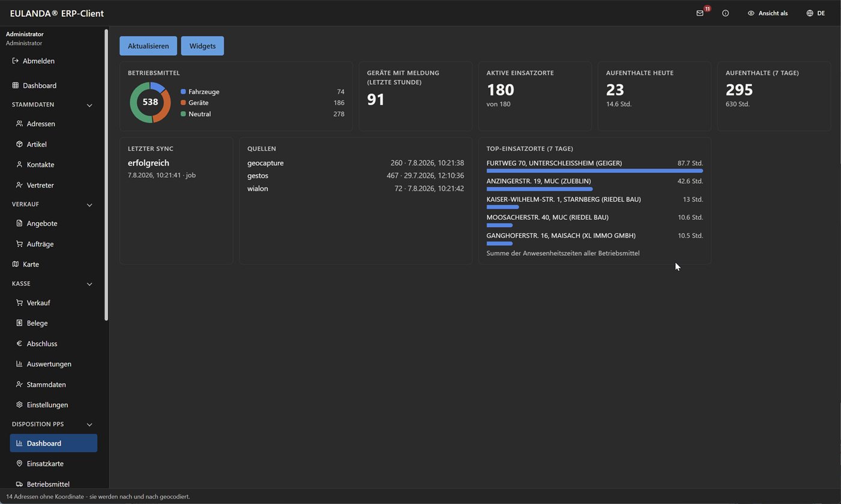Click 'ANZINGERSTR. 19, MUC (ZUEBLIN)' entry
Viewport: 841px width, 504px height.
538,181
